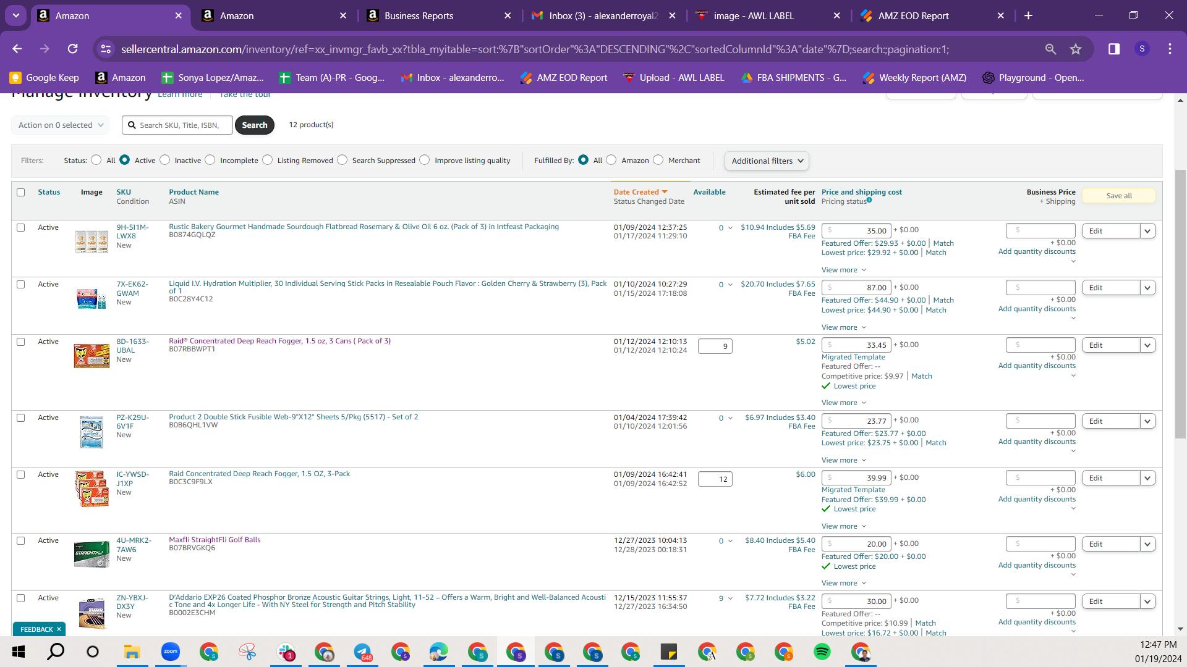Screen dimensions: 1187x667
Task: Click the page vertical scrollbar
Action: pyautogui.click(x=1181, y=303)
